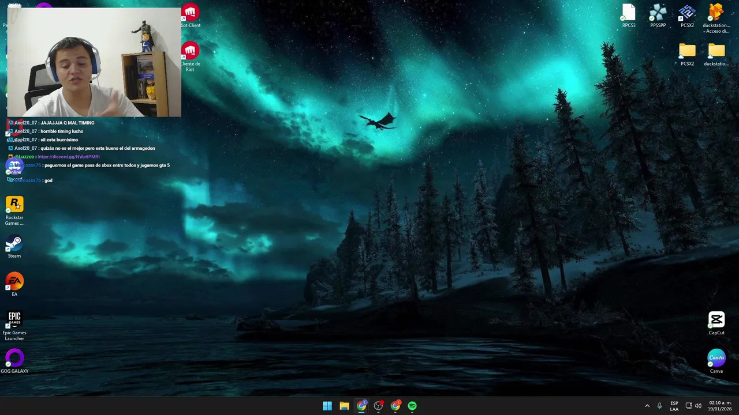Viewport: 739px width, 415px height.
Task: Click the 'god' chat message
Action: pos(48,180)
